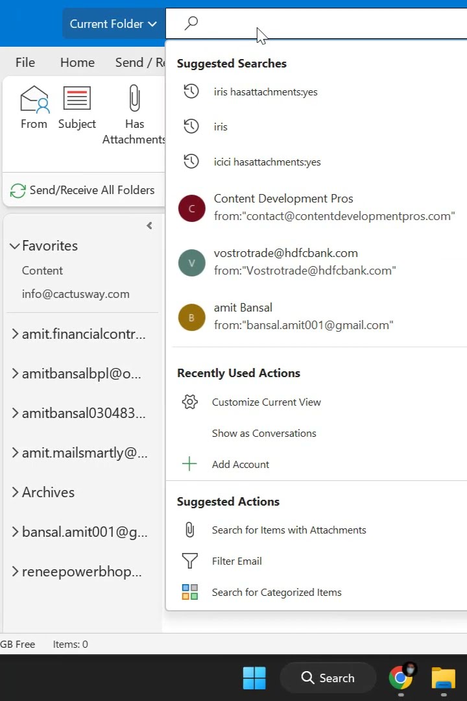Click the Add Account plus action
This screenshot has width=467, height=701.
(240, 465)
